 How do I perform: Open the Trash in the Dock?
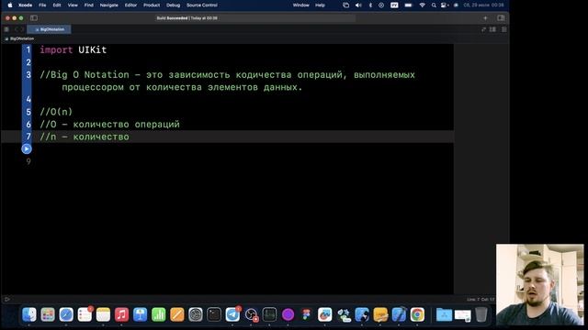(481, 314)
